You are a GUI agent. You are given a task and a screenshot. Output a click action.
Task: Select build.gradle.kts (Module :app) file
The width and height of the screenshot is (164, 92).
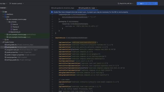pyautogui.click(x=24, y=47)
